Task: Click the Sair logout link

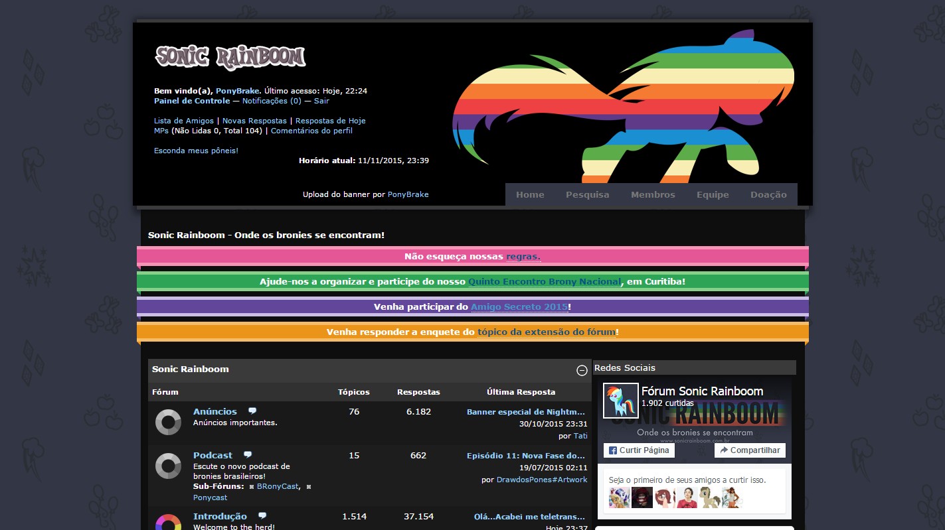Action: pyautogui.click(x=321, y=101)
